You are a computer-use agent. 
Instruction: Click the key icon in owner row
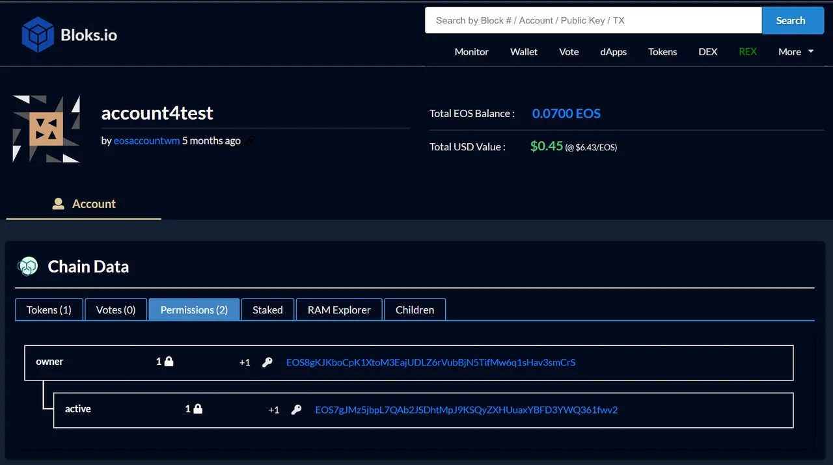[x=267, y=362]
